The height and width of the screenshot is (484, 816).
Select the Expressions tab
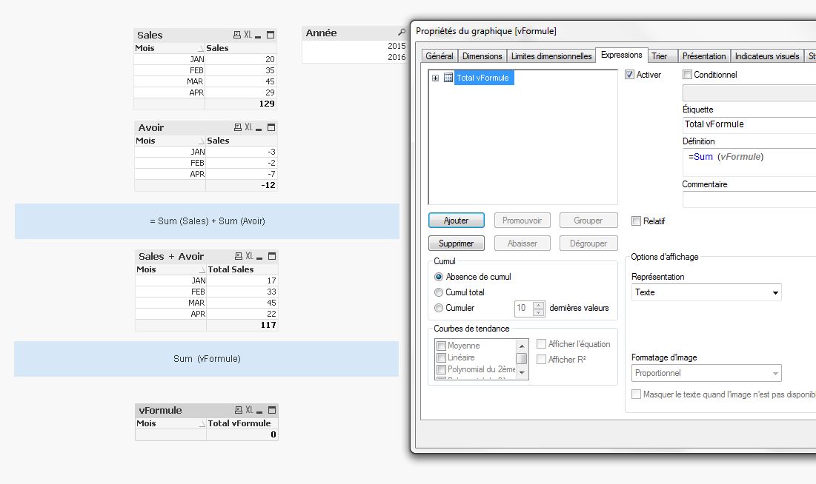click(x=621, y=55)
